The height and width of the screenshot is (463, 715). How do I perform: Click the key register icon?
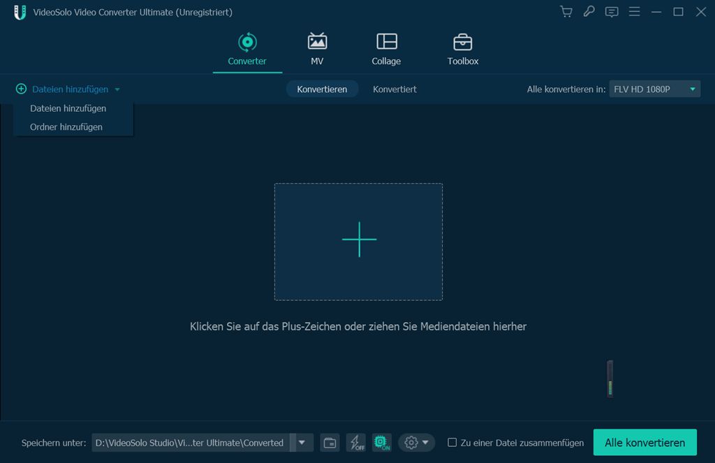point(589,12)
